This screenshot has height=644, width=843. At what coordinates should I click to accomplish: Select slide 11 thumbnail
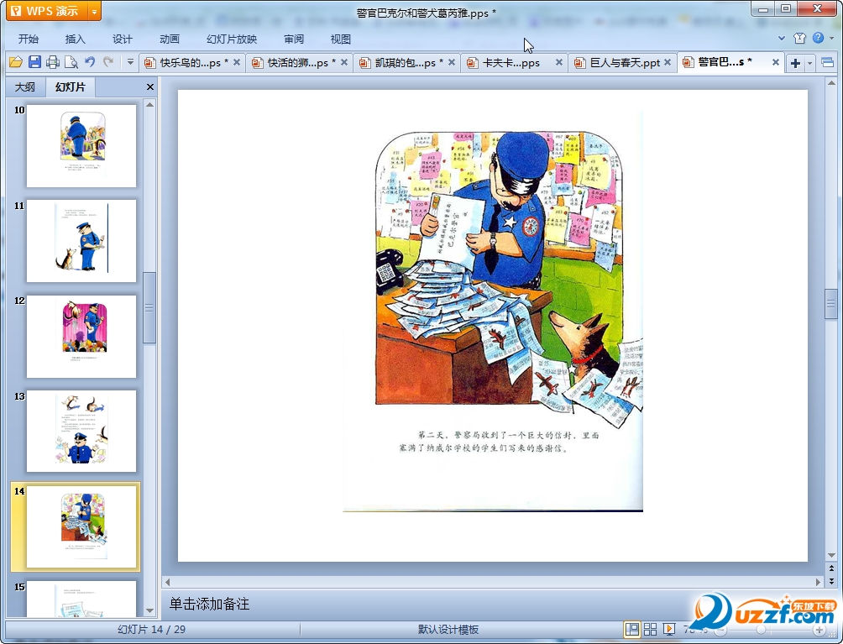(x=81, y=241)
